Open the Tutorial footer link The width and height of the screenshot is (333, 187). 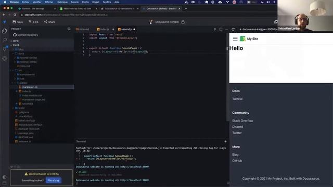[237, 99]
